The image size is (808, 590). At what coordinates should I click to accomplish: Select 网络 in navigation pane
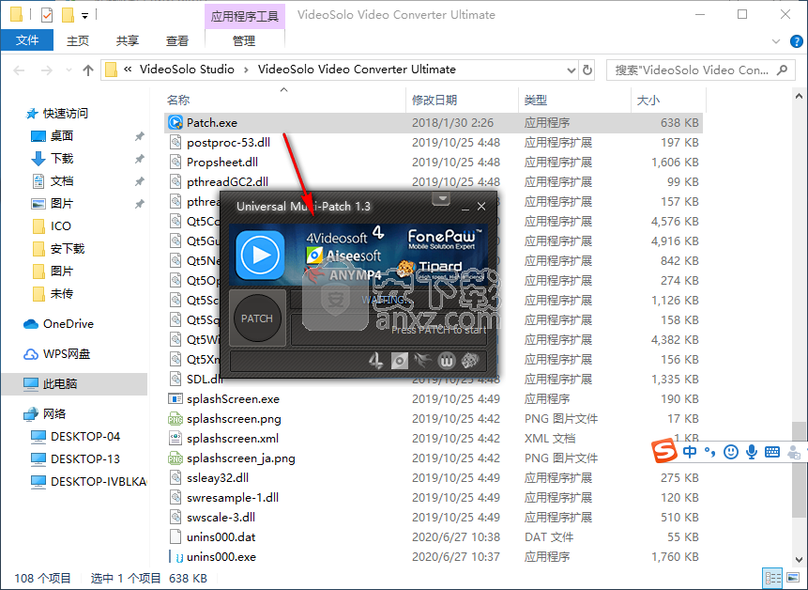click(x=54, y=413)
